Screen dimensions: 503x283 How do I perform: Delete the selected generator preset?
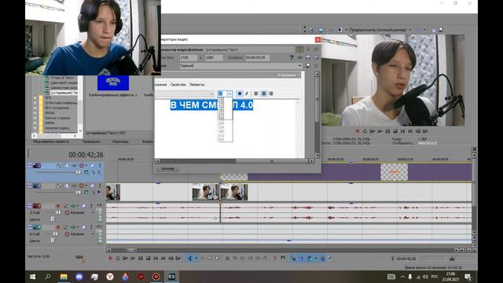pyautogui.click(x=316, y=66)
